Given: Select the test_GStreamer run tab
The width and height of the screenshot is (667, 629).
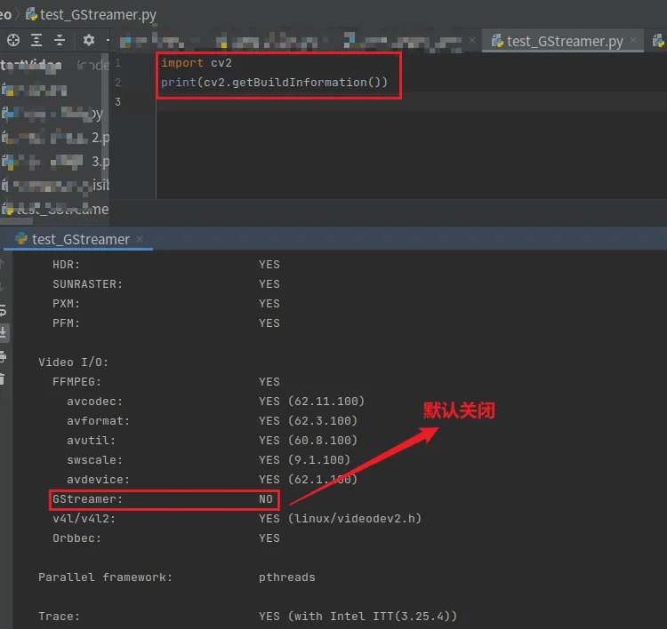Looking at the screenshot, I should (80, 239).
